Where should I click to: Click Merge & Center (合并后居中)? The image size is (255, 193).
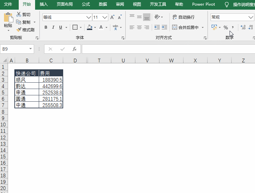tap(185, 27)
